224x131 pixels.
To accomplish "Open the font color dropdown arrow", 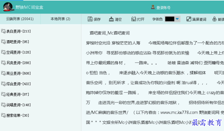I will click(177, 19).
